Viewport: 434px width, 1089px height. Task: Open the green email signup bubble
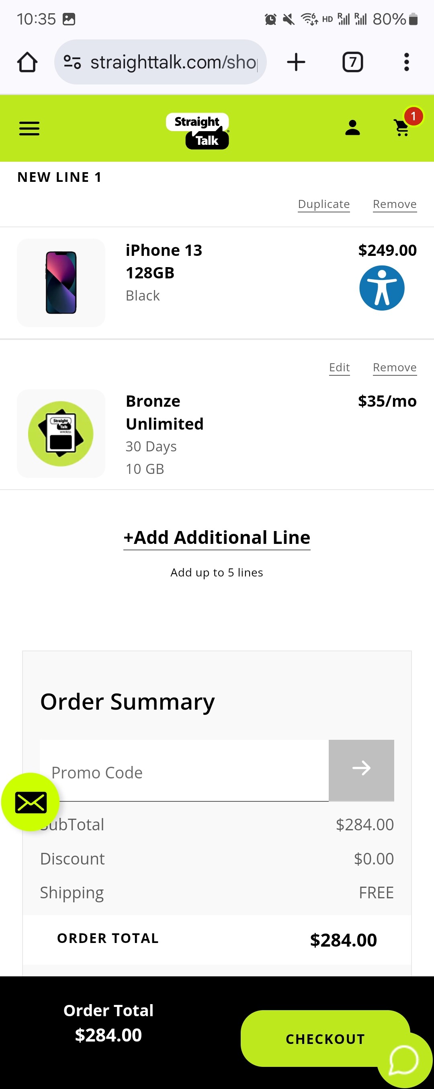click(x=31, y=802)
